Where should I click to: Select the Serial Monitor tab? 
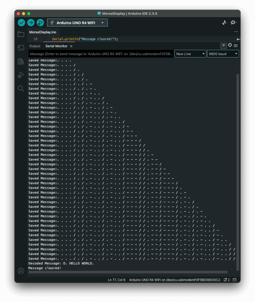[56, 46]
